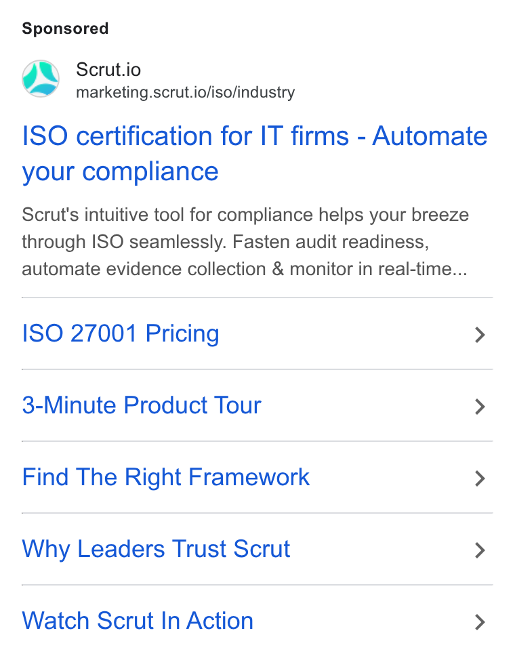Click the ISO certification for IT firms headline
The image size is (515, 656).
[x=255, y=136]
